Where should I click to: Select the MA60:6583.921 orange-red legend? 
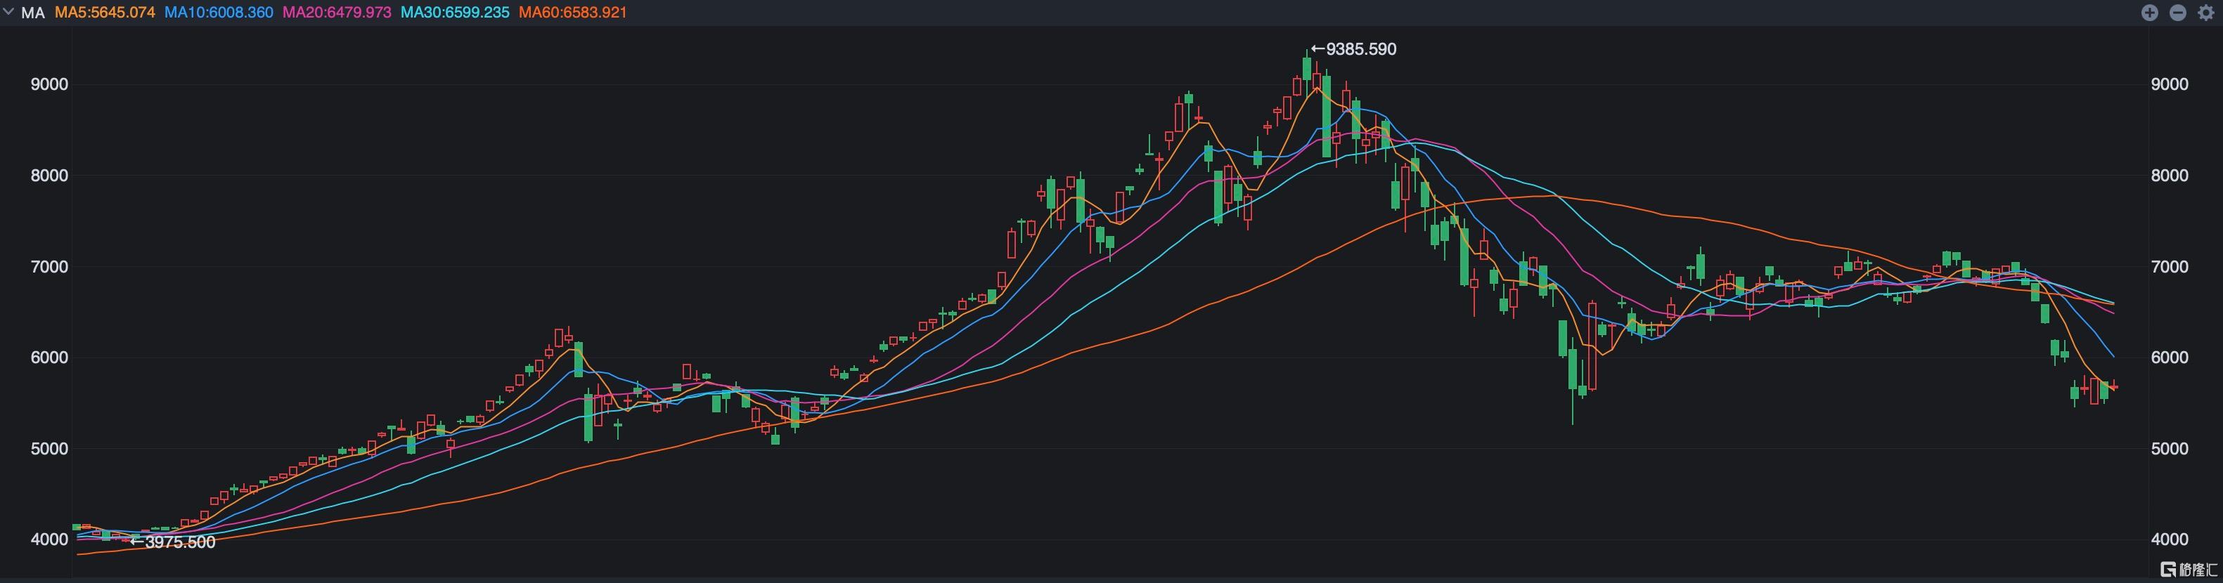pos(573,13)
